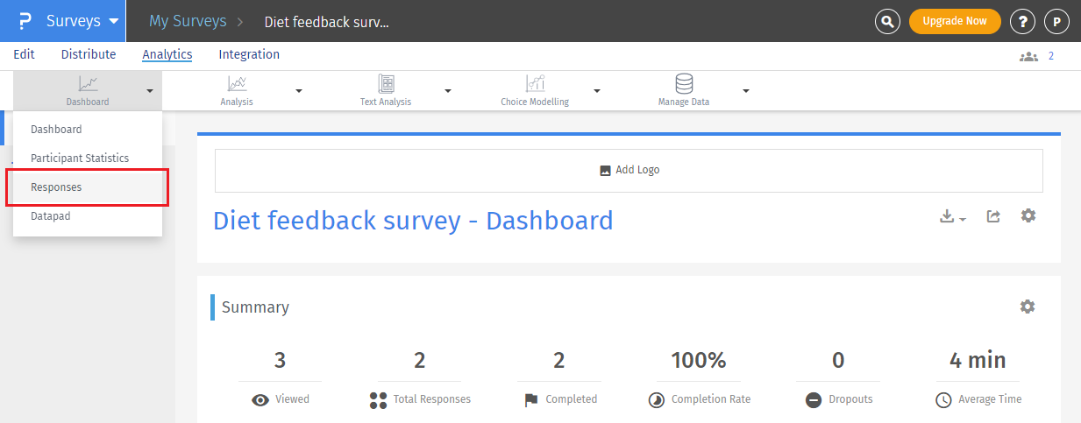Click the Manage Data database icon

[x=684, y=84]
